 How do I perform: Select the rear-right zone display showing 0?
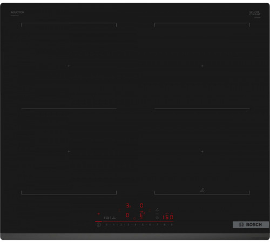[x=141, y=206]
